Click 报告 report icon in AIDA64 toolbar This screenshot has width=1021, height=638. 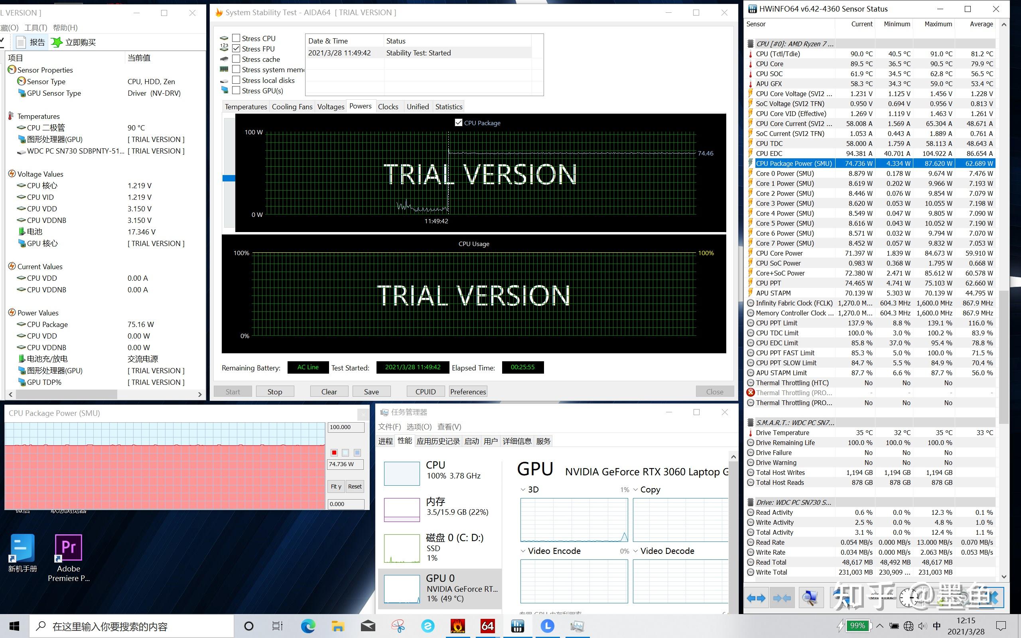22,42
